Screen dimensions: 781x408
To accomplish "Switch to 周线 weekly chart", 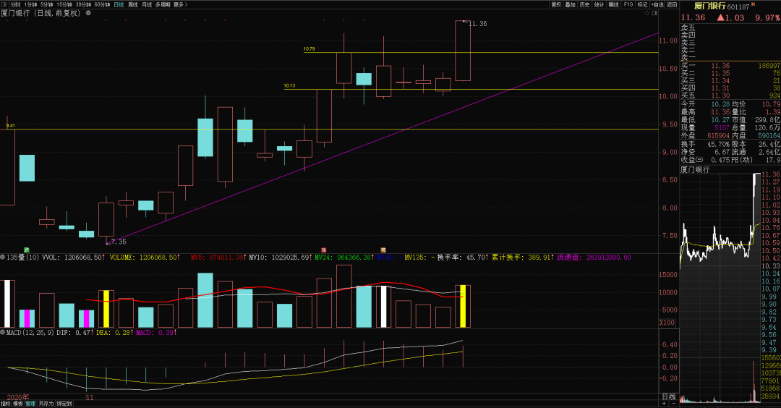I will pyautogui.click(x=133, y=4).
